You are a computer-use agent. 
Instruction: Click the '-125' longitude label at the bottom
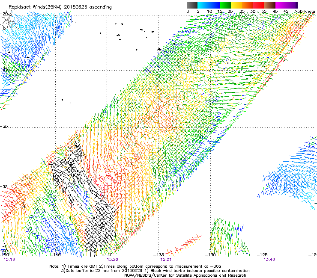point(262,254)
